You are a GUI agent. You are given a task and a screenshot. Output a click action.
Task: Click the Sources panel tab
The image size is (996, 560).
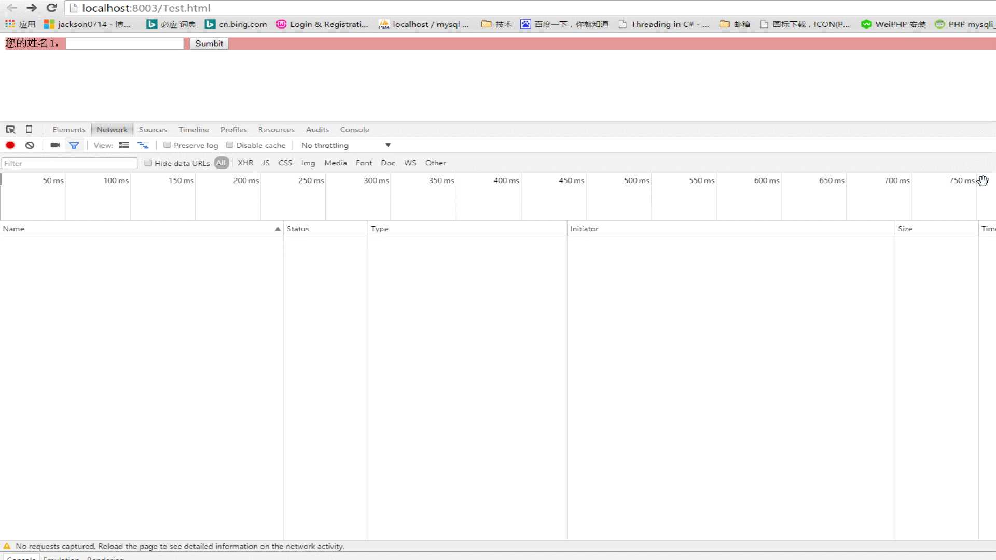click(153, 129)
